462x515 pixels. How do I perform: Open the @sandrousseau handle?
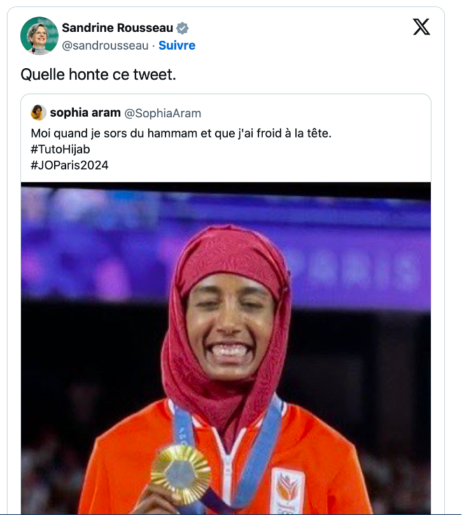[105, 45]
